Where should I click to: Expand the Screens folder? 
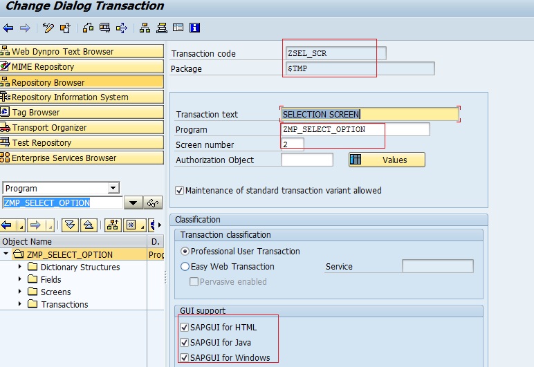(x=20, y=292)
